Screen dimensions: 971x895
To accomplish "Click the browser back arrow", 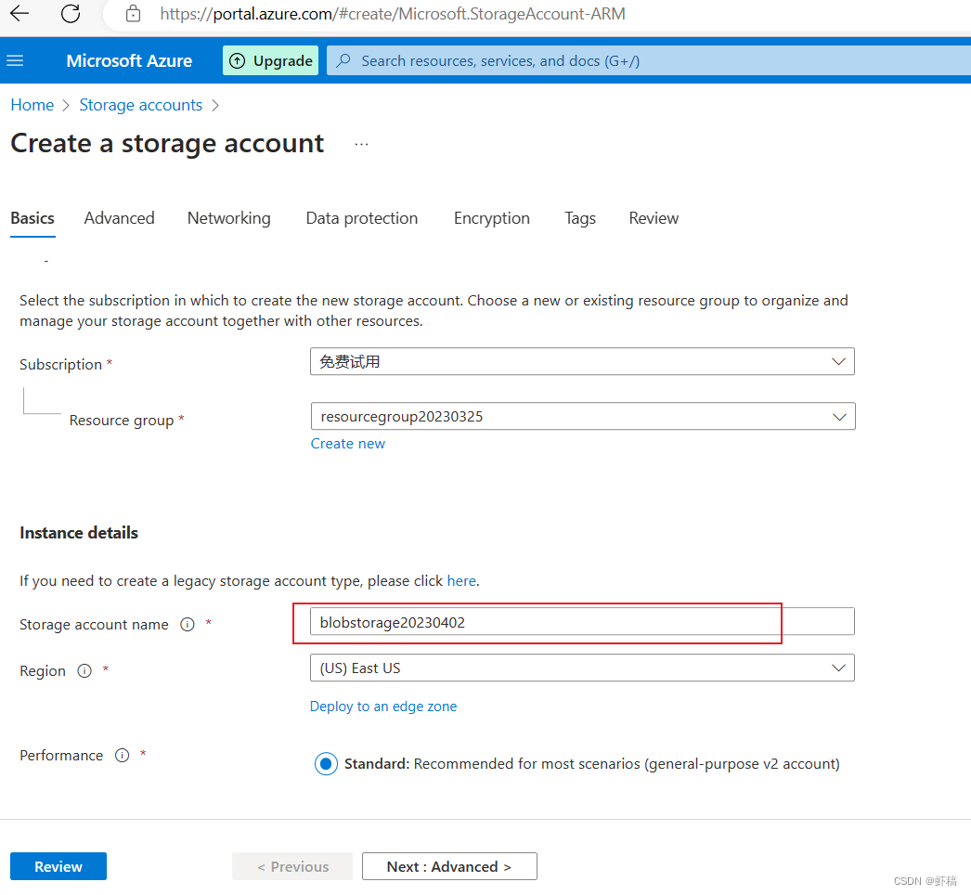I will click(19, 14).
